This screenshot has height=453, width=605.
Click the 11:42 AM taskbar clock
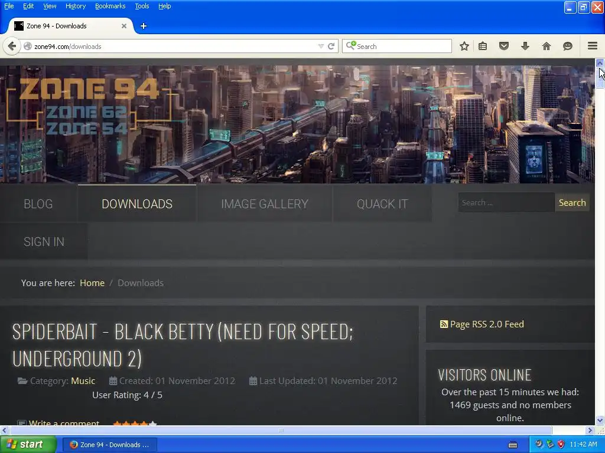click(x=583, y=445)
